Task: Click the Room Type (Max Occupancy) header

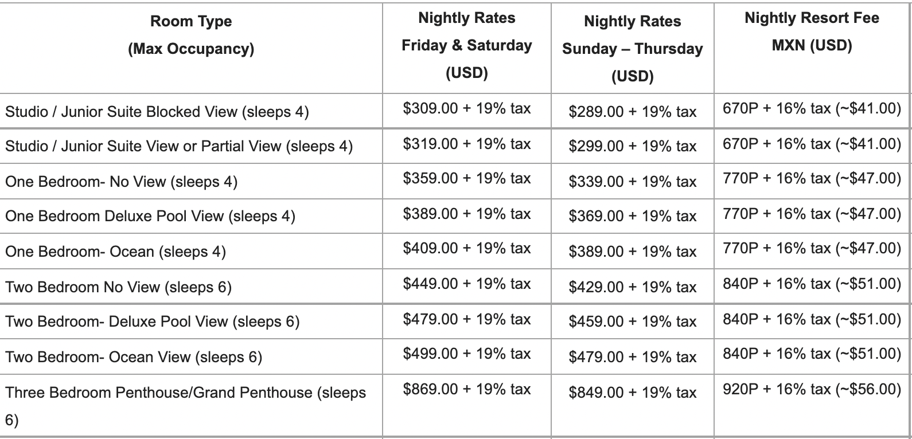Action: [191, 36]
